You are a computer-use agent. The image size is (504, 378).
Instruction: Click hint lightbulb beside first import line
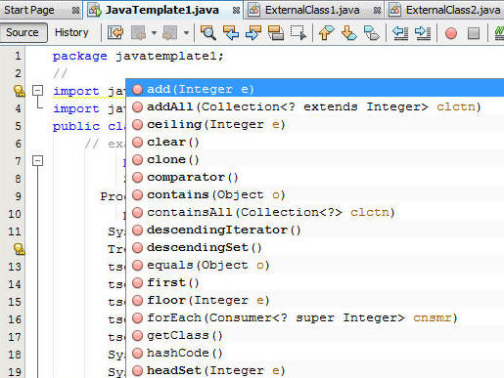pos(20,91)
